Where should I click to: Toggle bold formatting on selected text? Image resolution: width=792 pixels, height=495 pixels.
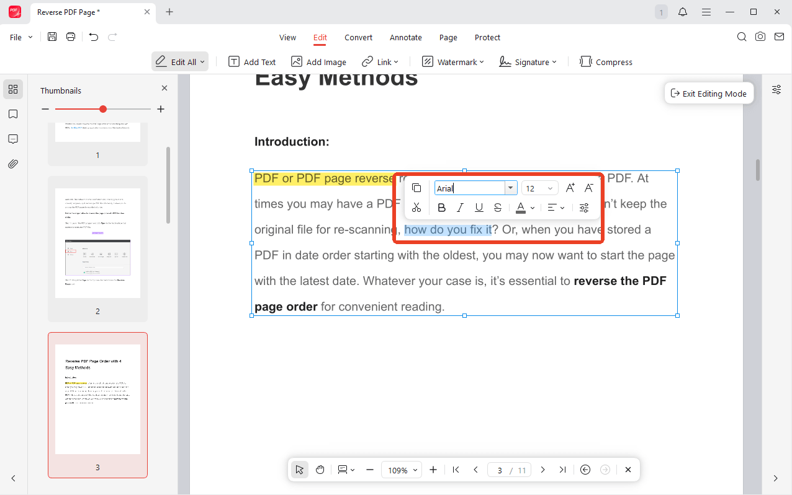pyautogui.click(x=441, y=208)
